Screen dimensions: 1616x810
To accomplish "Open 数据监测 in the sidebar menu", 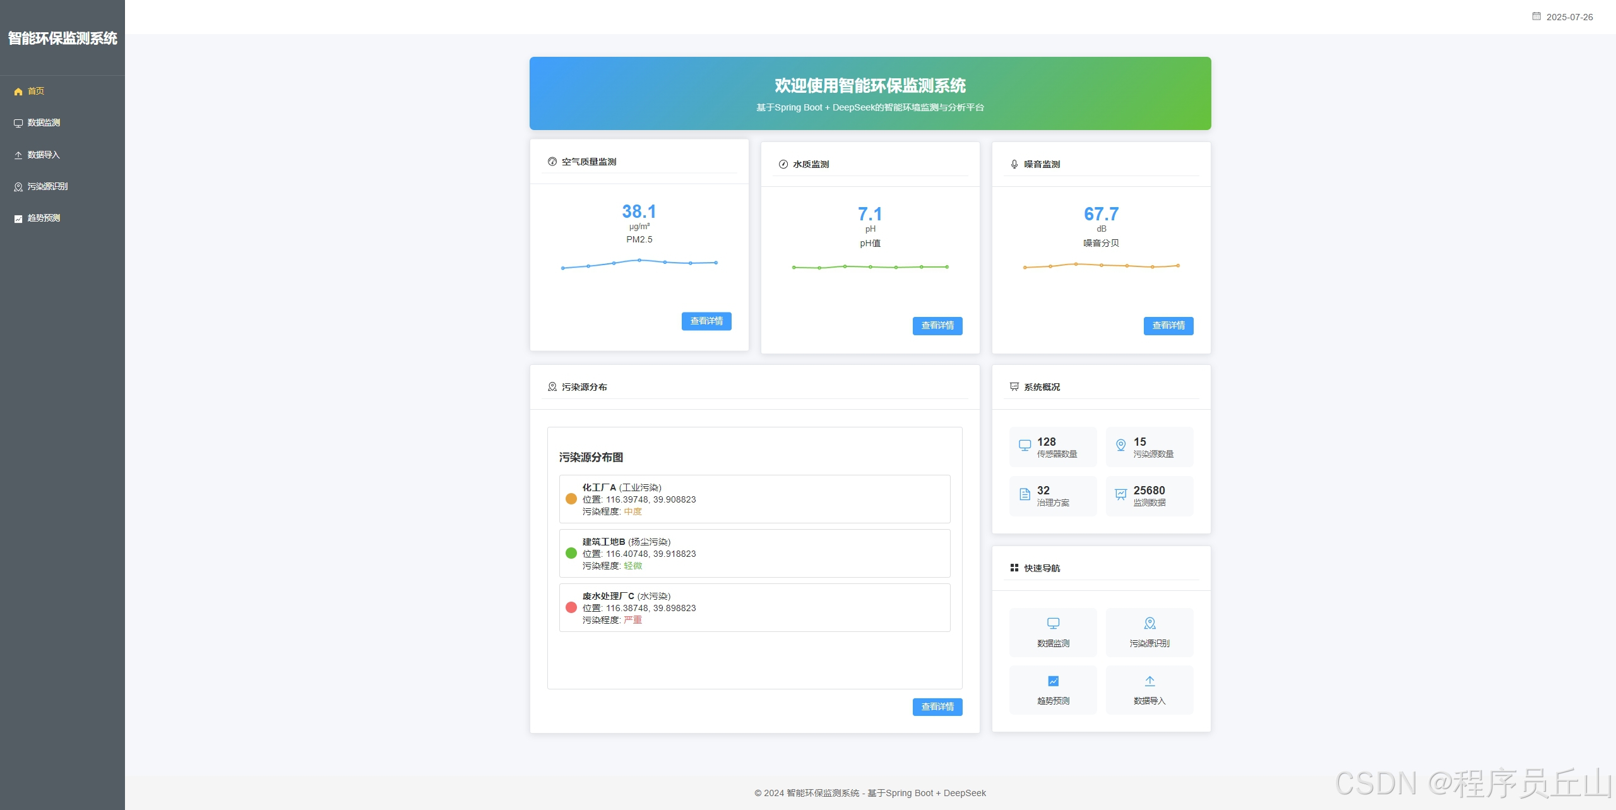I will click(62, 123).
